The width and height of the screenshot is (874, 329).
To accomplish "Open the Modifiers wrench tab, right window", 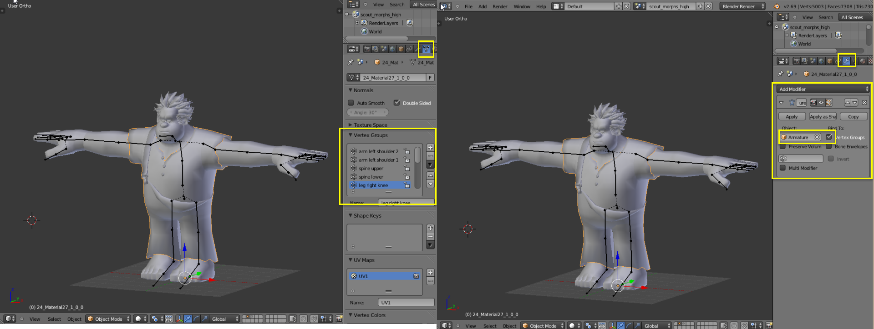I will point(846,61).
